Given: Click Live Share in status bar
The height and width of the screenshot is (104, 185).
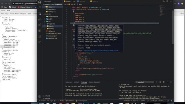Looking at the screenshot, I should pos(70,101).
